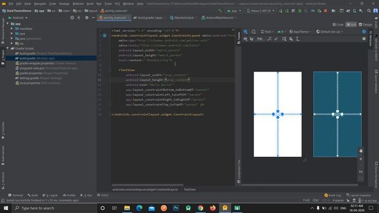This screenshot has height=213, width=379.
Task: Expand the java (generated) folder
Action: 12,38
